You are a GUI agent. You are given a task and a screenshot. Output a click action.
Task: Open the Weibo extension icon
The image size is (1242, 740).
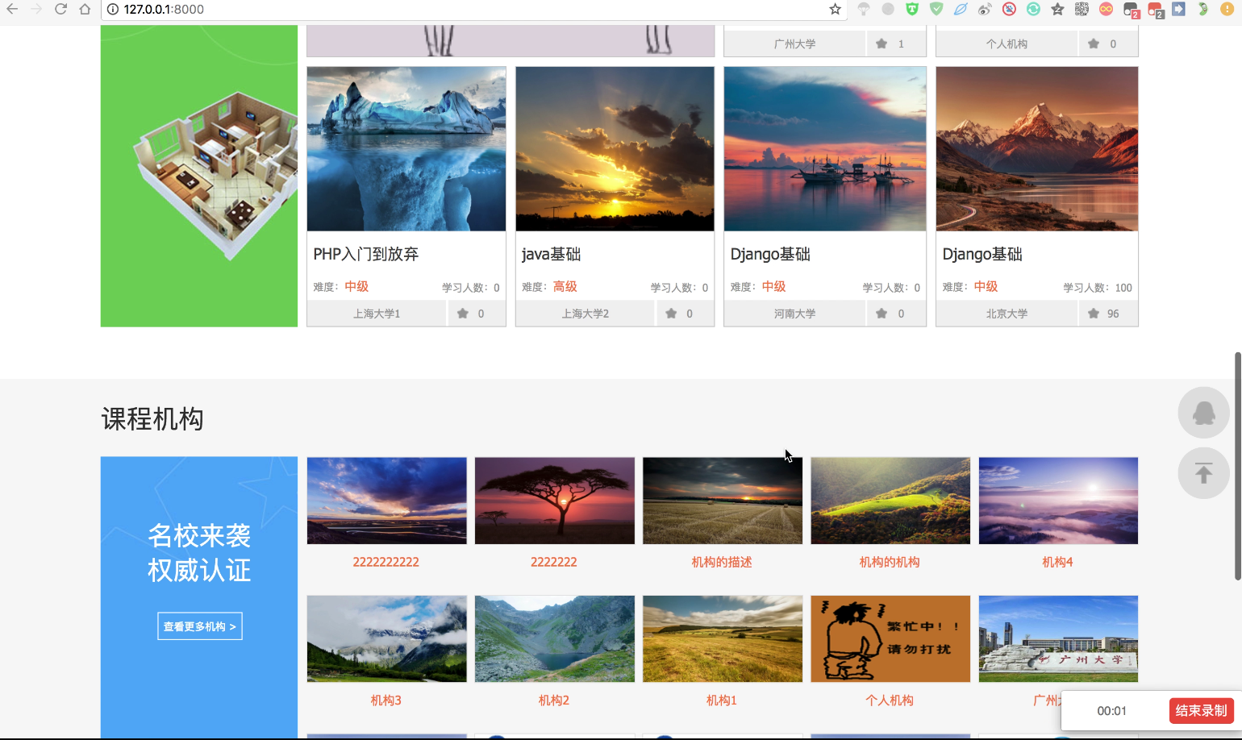985,9
